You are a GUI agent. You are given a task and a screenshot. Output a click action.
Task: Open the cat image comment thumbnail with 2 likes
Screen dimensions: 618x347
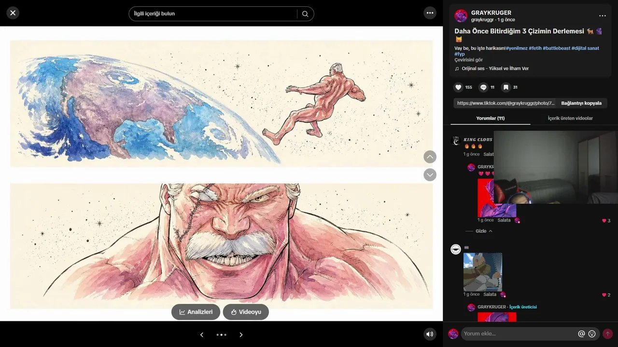tap(482, 272)
